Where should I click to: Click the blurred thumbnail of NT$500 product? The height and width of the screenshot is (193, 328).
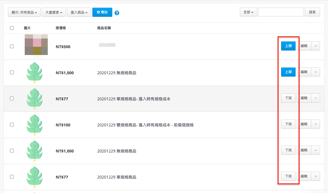(36, 45)
